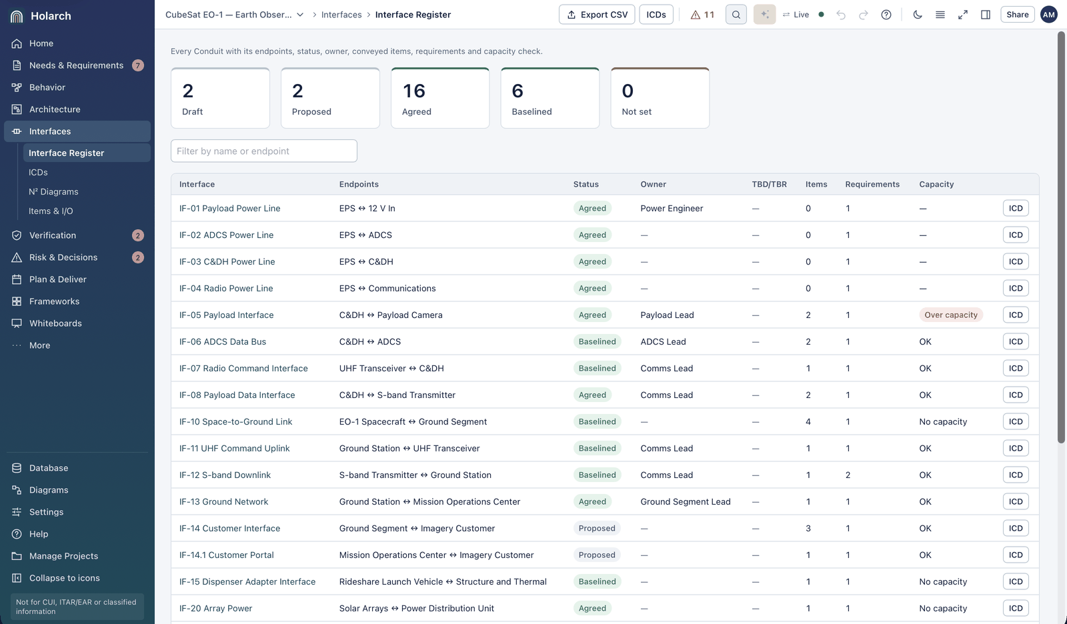Open the density lines menu icon
Viewport: 1067px width, 624px height.
(x=940, y=15)
